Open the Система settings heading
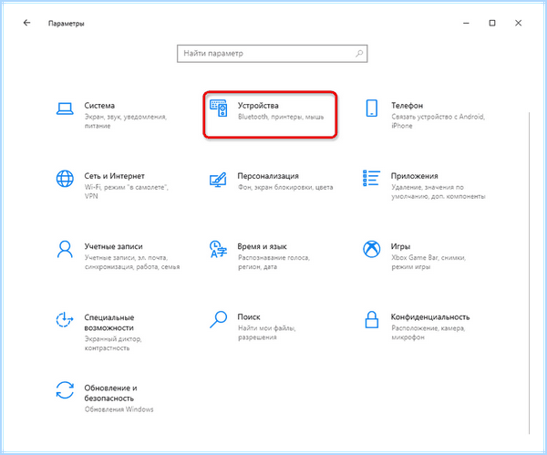The image size is (547, 455). [99, 106]
